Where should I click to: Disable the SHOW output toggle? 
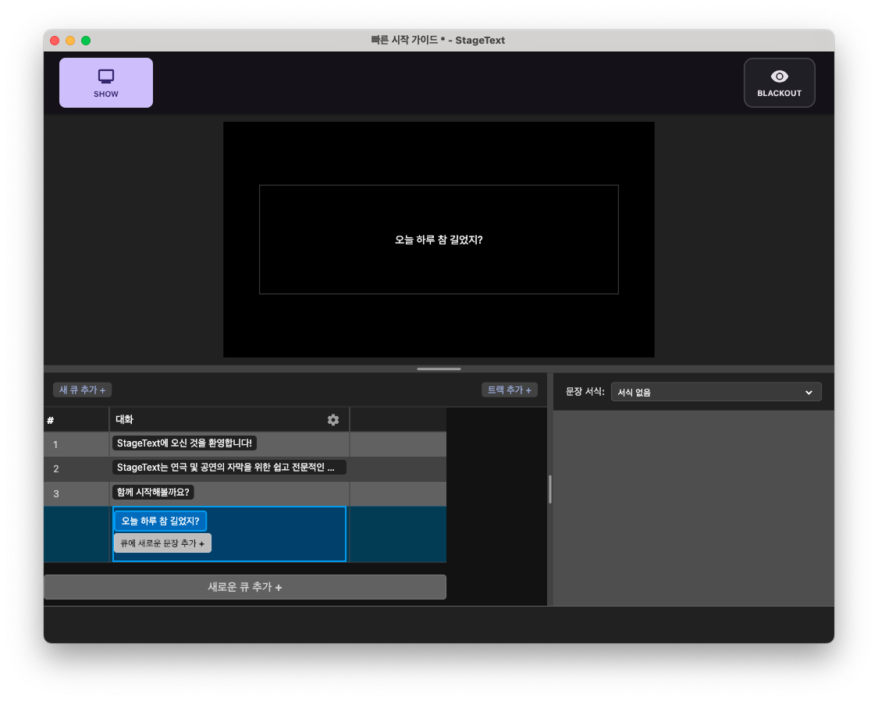[x=105, y=82]
